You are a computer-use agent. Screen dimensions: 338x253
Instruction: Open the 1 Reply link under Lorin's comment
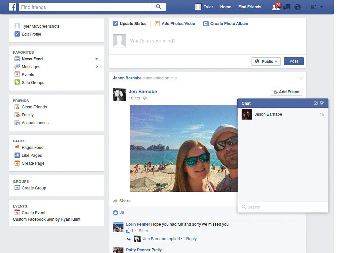click(x=190, y=239)
